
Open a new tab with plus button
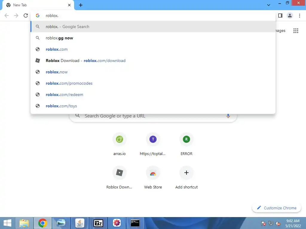pos(81,5)
